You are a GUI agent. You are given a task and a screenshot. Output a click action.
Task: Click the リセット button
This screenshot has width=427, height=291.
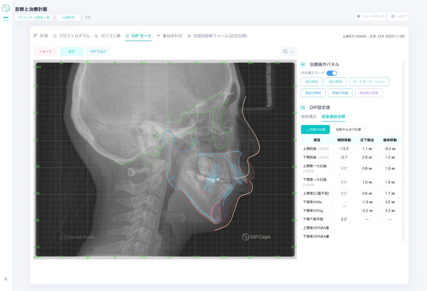[x=46, y=51]
